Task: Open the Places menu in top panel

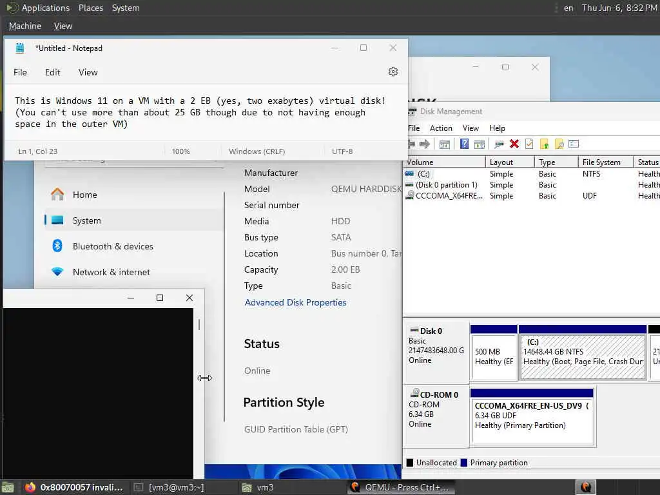Action: (90, 8)
